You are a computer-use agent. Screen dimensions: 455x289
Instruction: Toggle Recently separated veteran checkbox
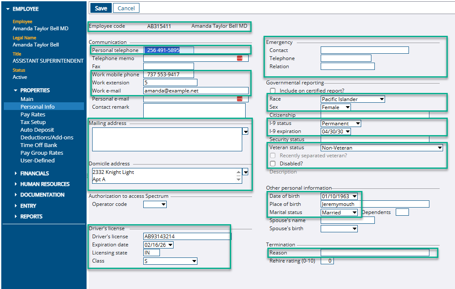click(273, 156)
